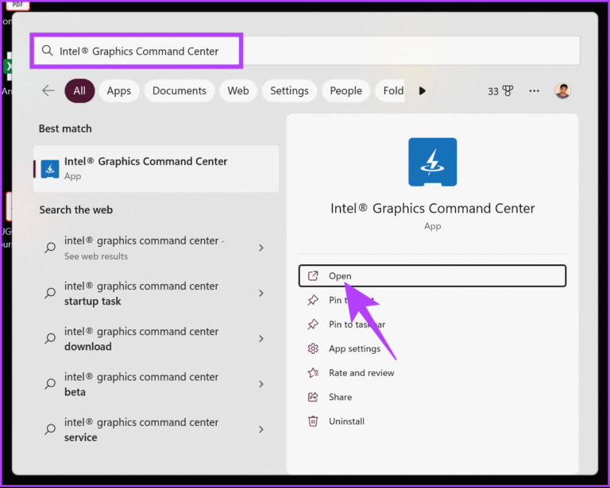Show more filter tabs with the play arrow
This screenshot has width=610, height=488.
coord(422,91)
